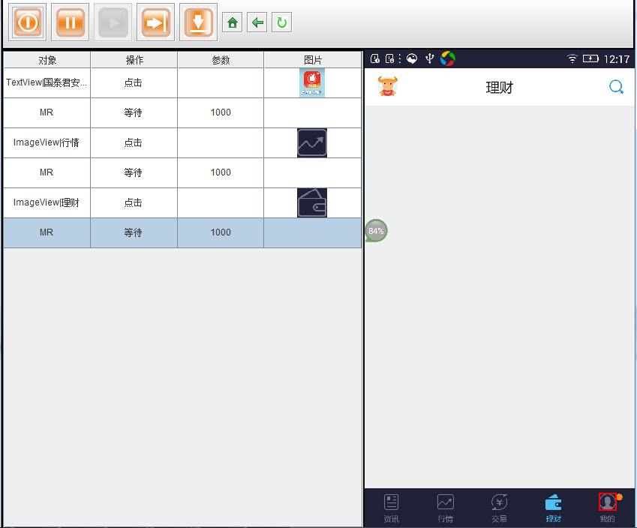Click the 对象 column header
The height and width of the screenshot is (528, 637).
(x=47, y=60)
